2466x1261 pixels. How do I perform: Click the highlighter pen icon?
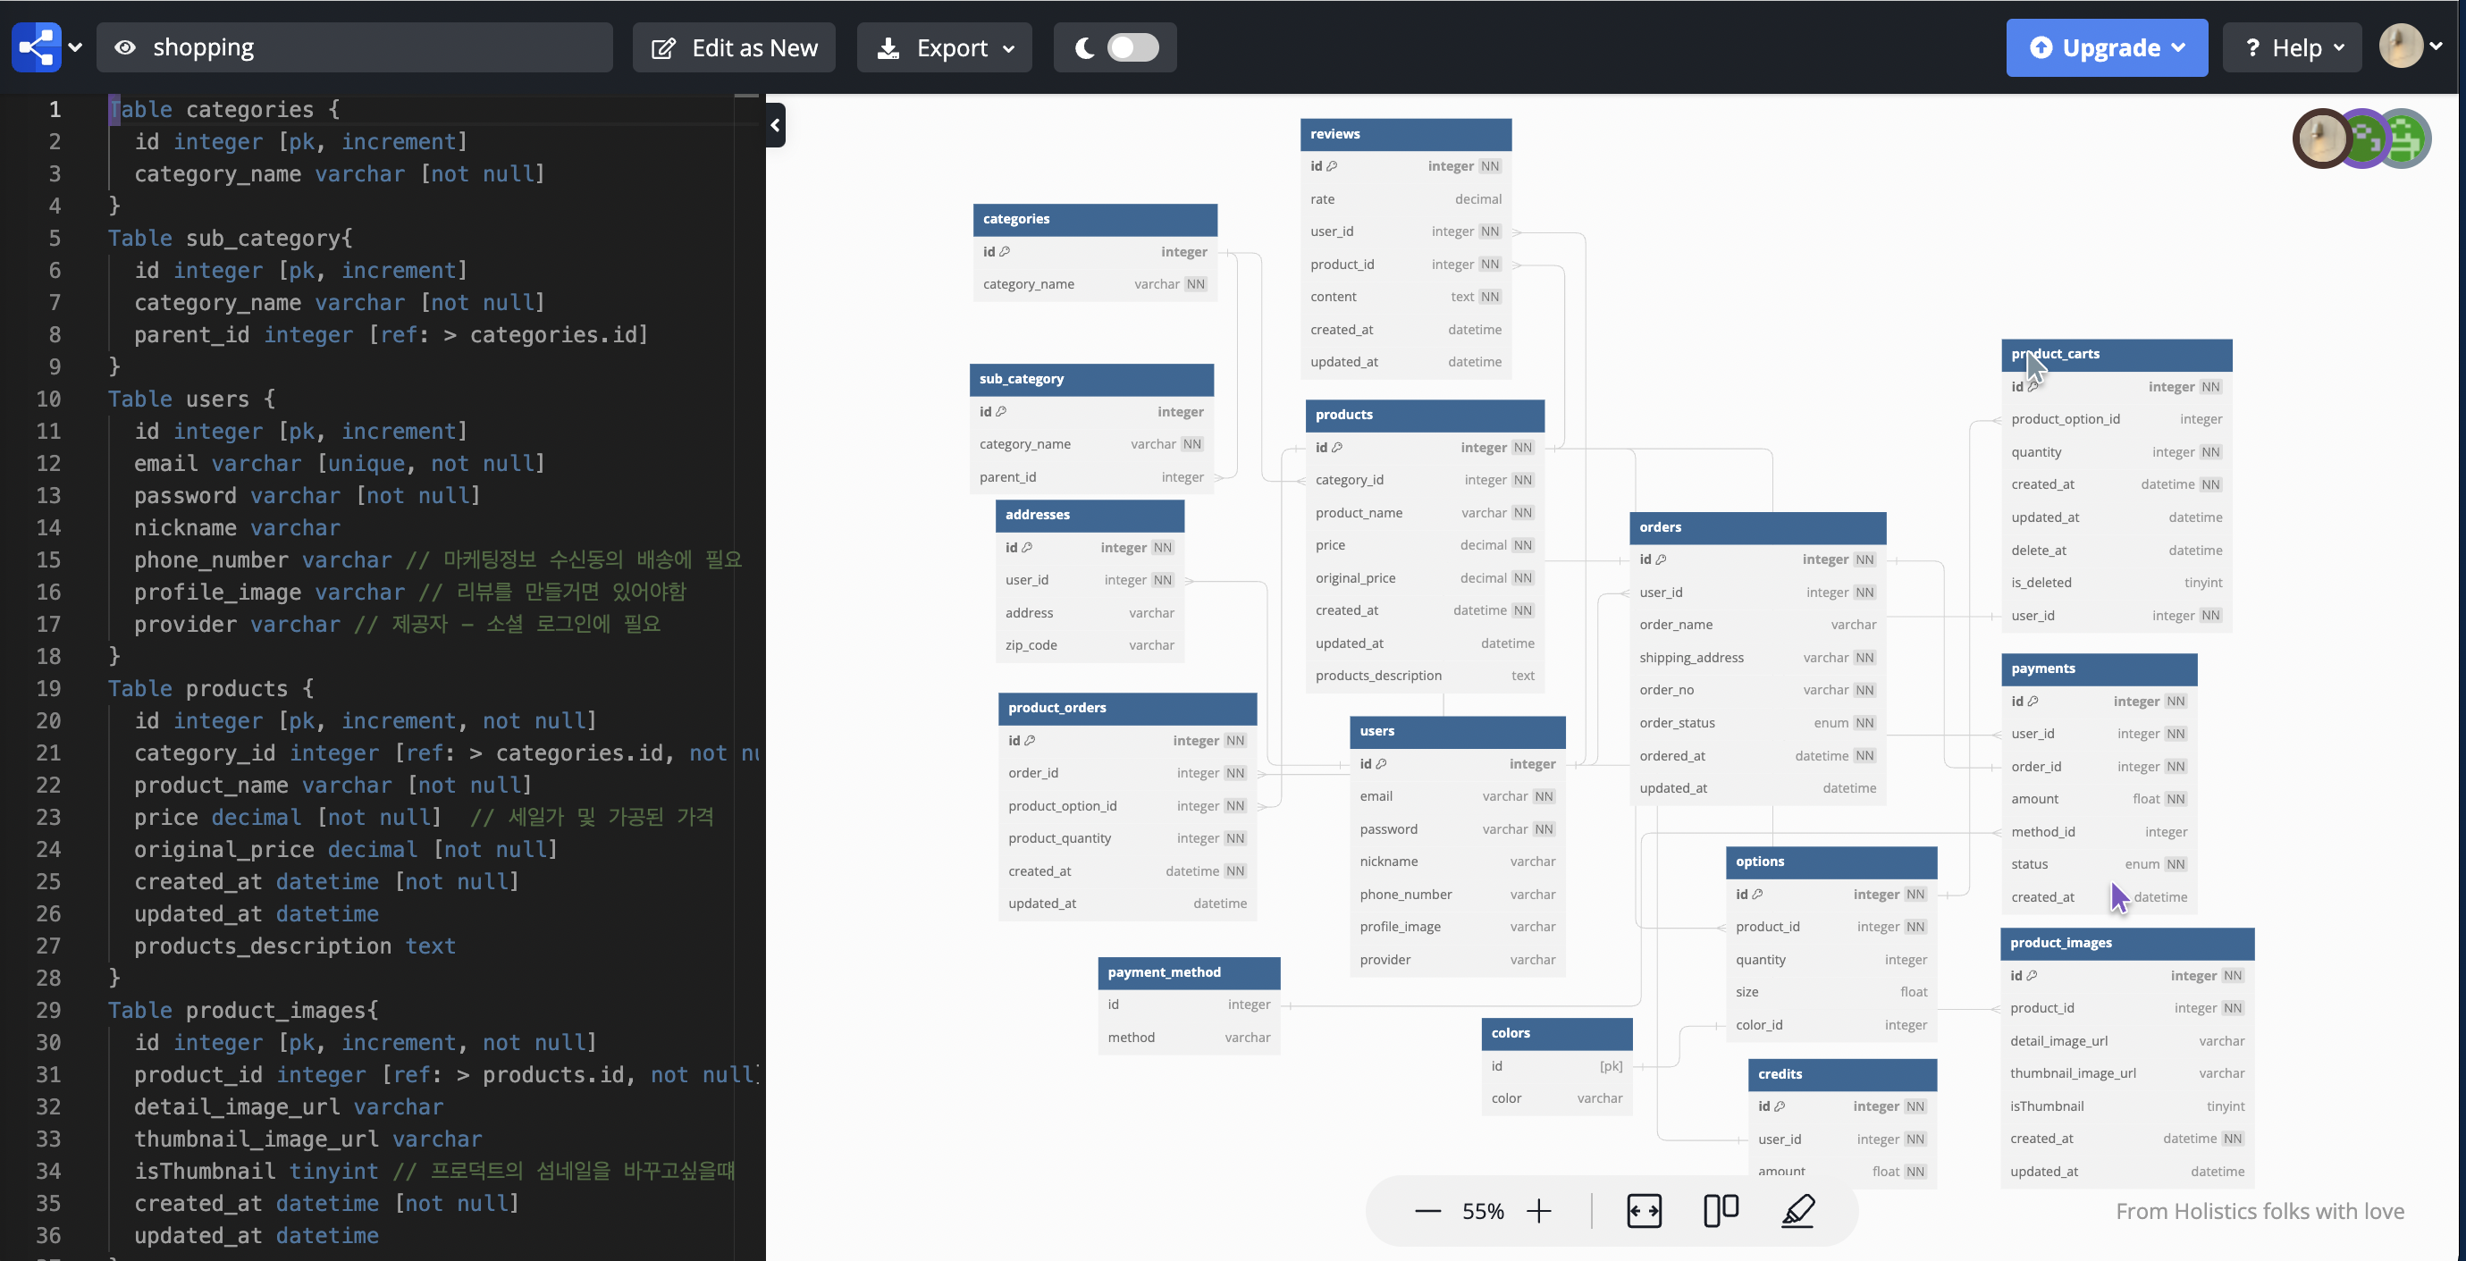point(1797,1210)
